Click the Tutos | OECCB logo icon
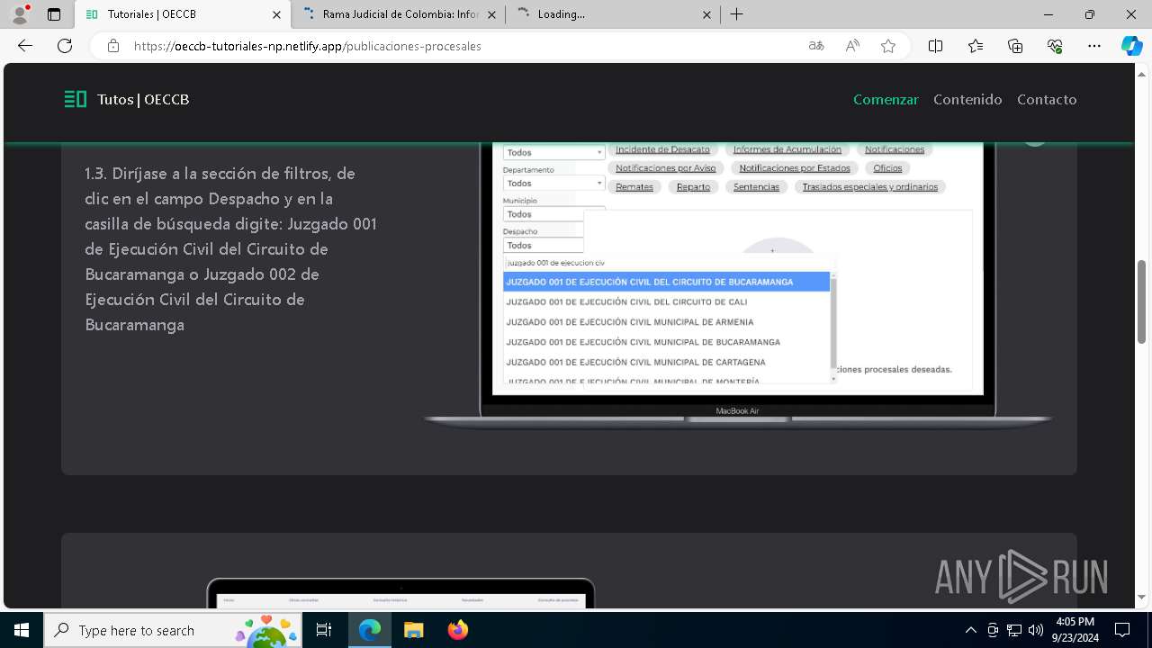The image size is (1152, 648). [x=76, y=99]
